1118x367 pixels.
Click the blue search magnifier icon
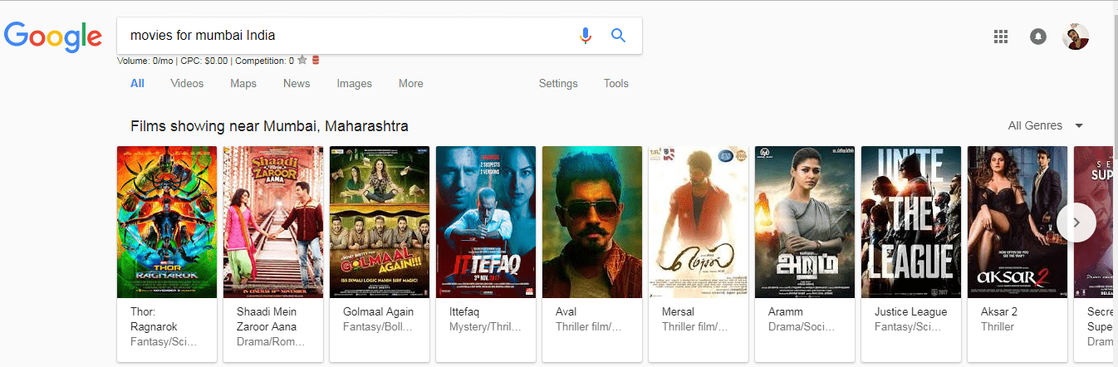tap(618, 36)
